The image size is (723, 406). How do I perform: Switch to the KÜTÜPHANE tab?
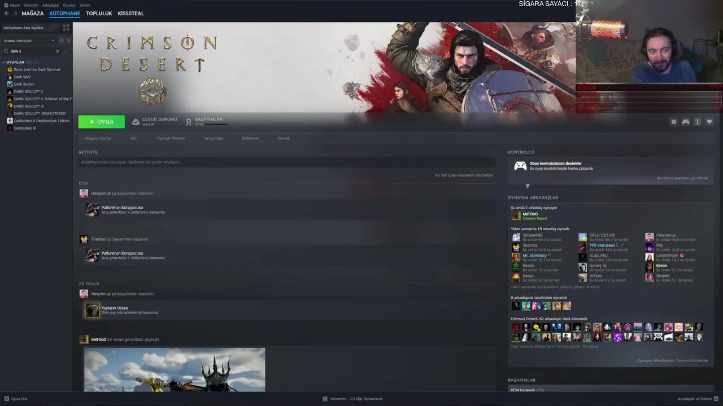coord(64,14)
